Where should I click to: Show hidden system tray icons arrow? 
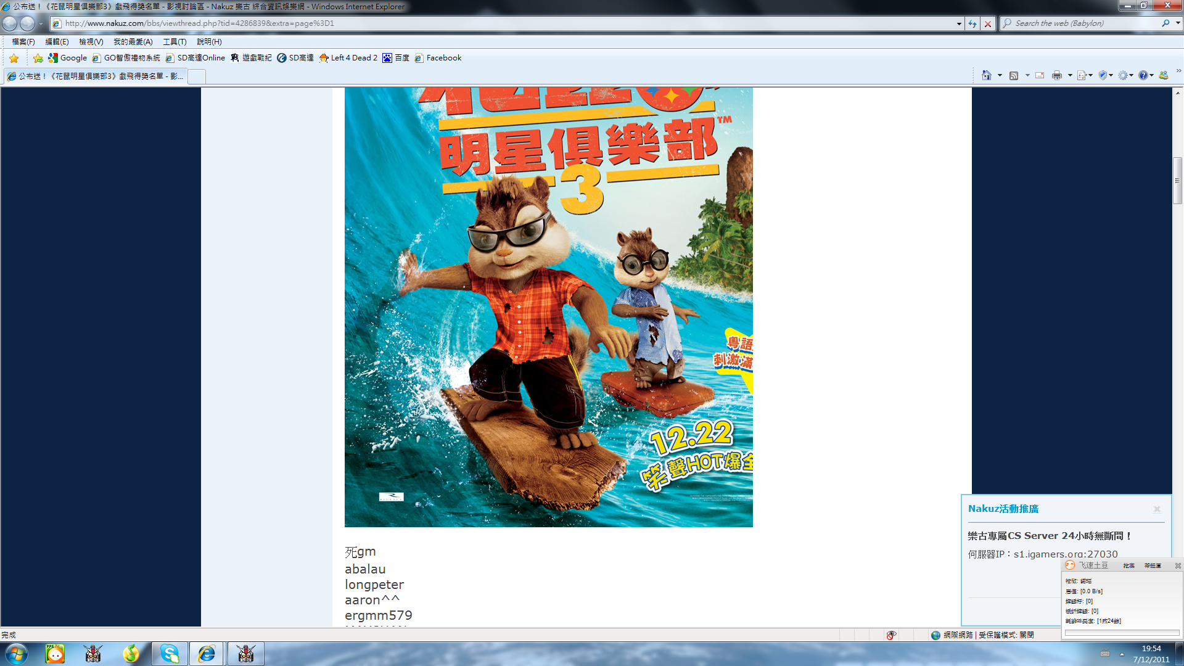(1122, 654)
